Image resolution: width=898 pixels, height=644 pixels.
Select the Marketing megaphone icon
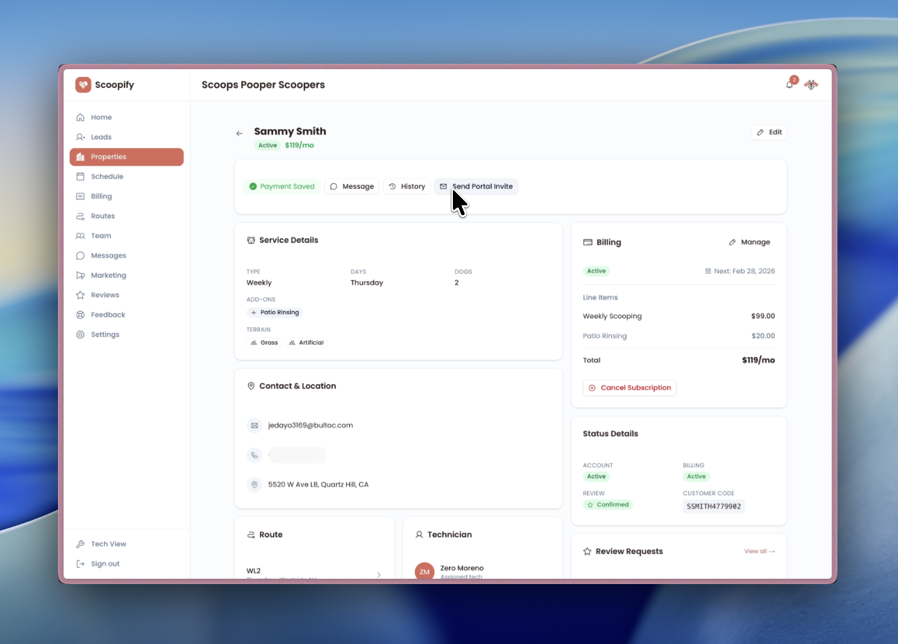coord(81,275)
